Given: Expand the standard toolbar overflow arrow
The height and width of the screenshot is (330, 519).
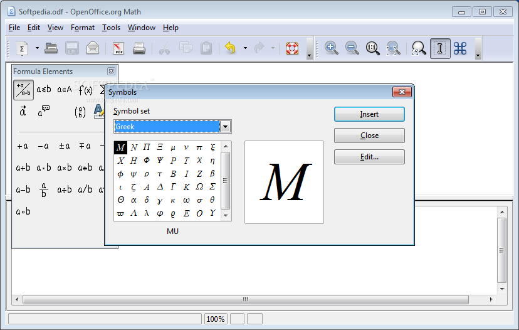Looking at the screenshot, I should tap(310, 49).
